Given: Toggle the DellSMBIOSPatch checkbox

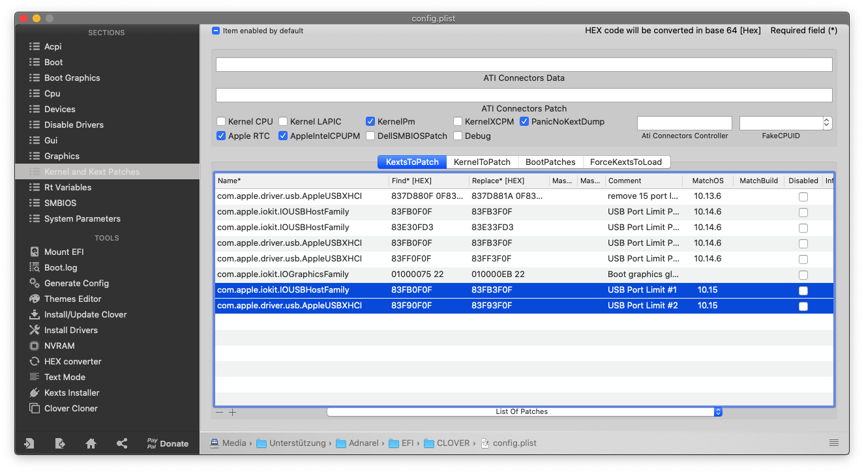Looking at the screenshot, I should tap(370, 136).
